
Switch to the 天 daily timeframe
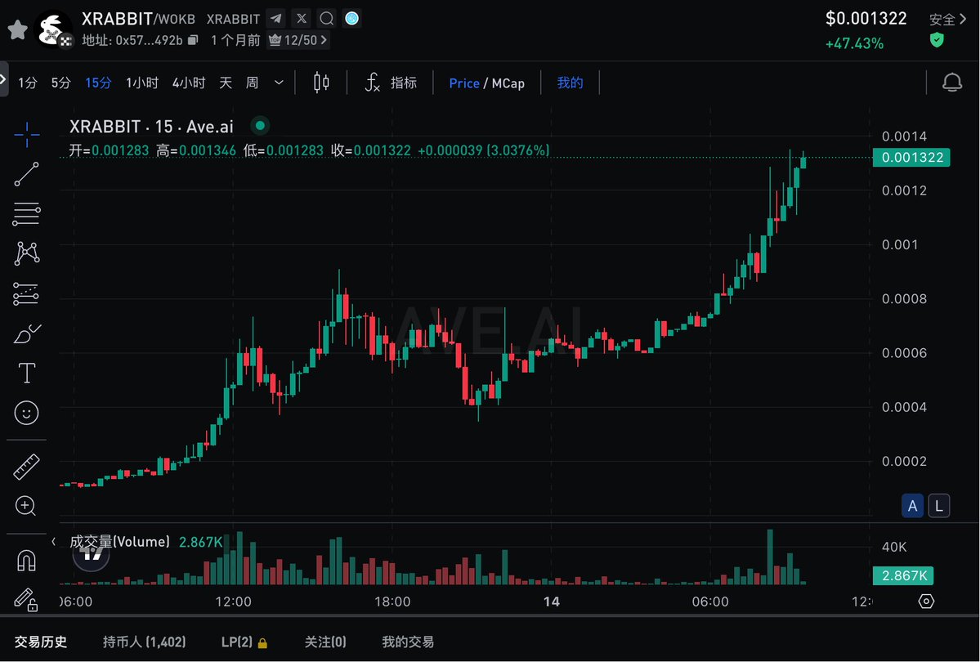(x=226, y=83)
